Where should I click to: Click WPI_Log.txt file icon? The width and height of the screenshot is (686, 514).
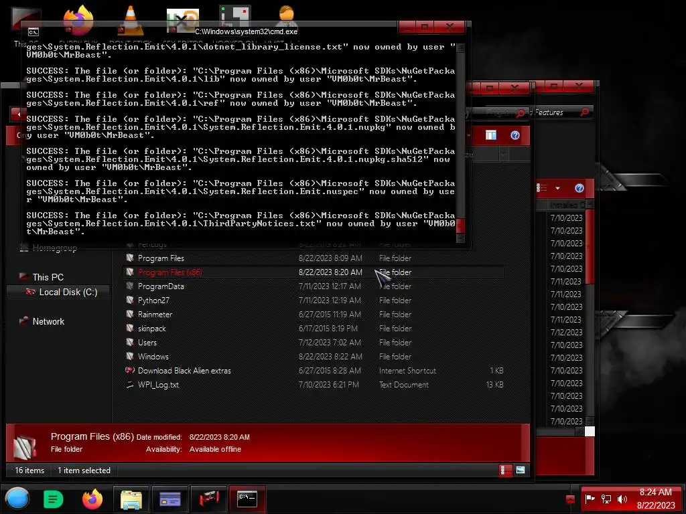point(129,385)
